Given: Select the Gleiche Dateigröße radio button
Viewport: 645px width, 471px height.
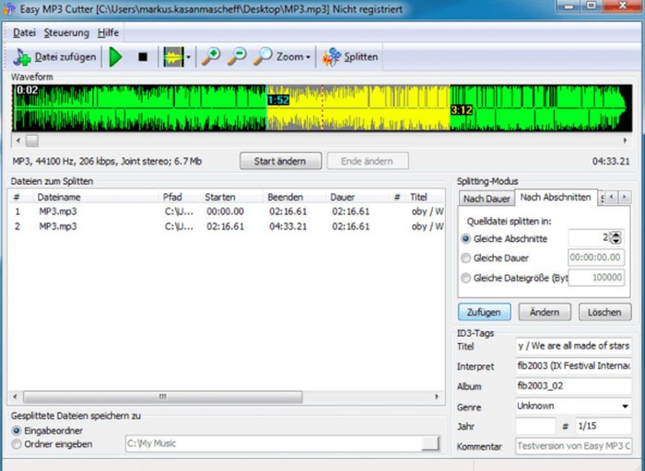Looking at the screenshot, I should tap(465, 278).
